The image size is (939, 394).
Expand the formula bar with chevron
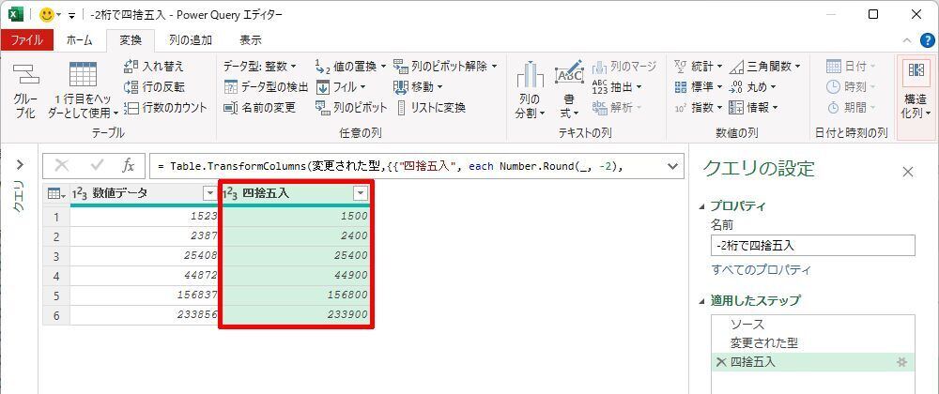click(672, 166)
